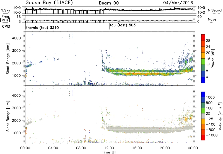Click the 'CPID' row label
223x154 pixels.
coord(6,26)
